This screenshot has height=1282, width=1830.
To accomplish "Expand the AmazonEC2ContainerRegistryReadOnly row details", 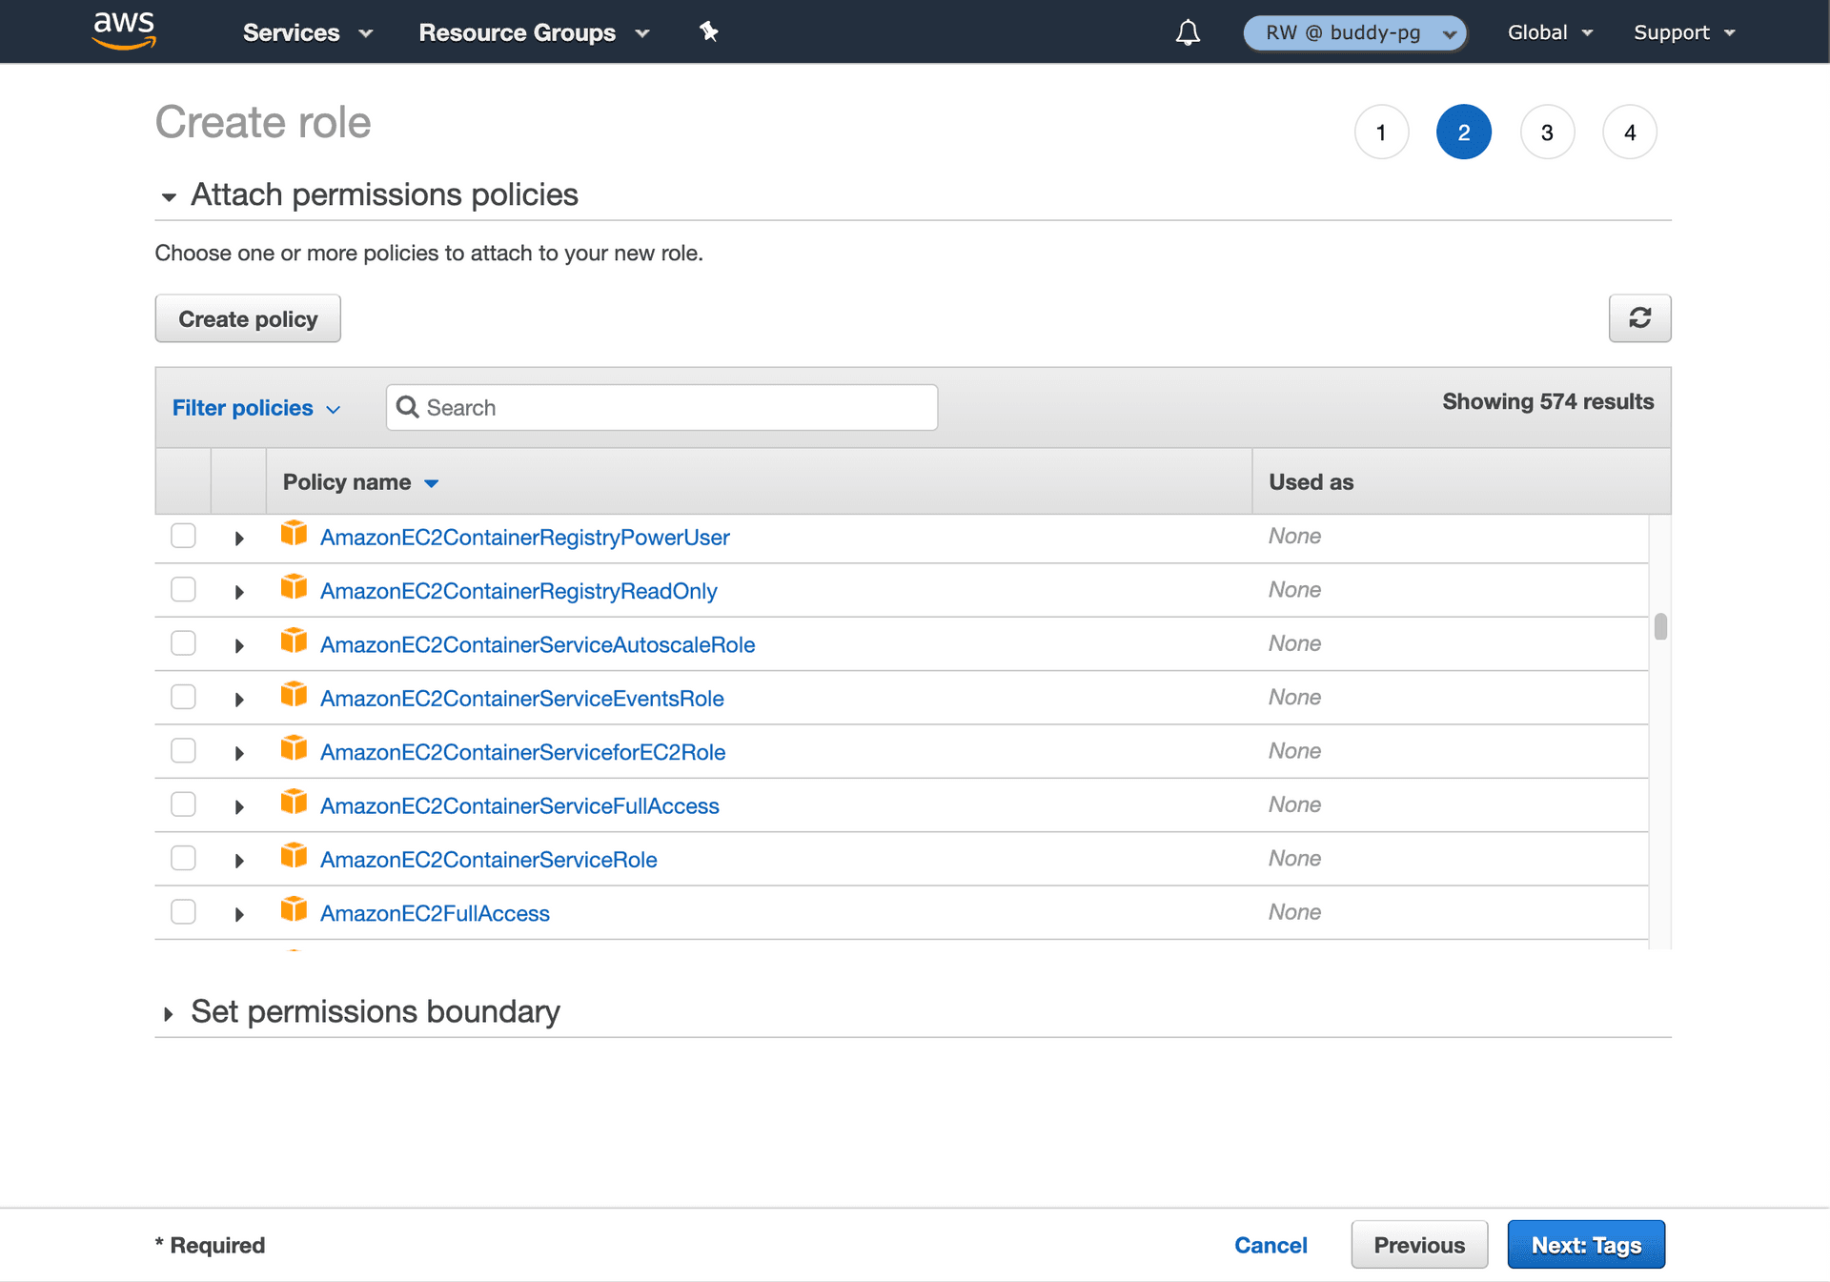I will pos(239,592).
